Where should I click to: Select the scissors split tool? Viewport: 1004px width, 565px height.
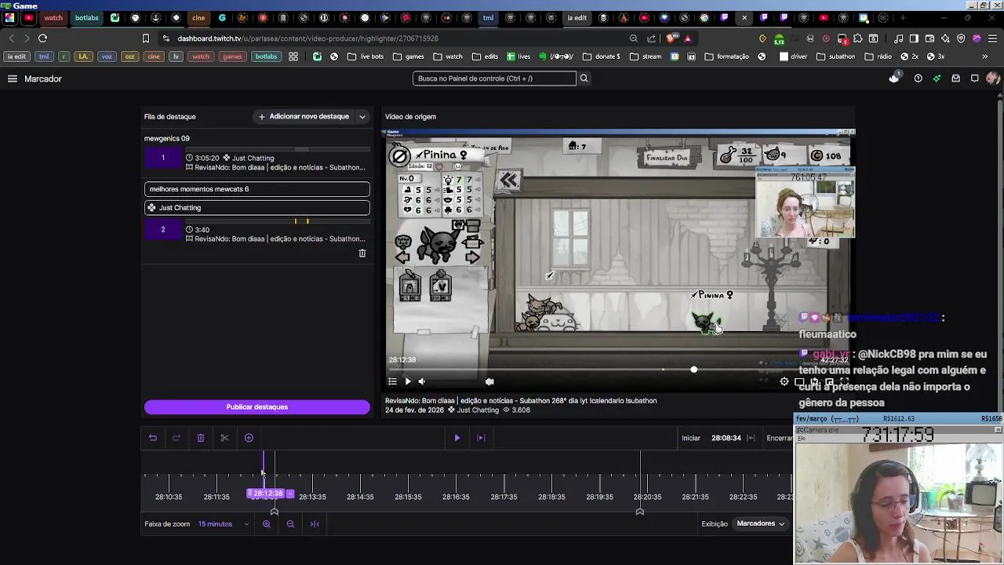tap(224, 438)
